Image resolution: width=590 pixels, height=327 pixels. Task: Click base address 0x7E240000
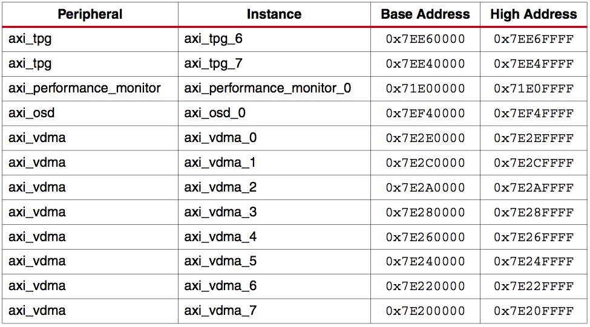425,262
